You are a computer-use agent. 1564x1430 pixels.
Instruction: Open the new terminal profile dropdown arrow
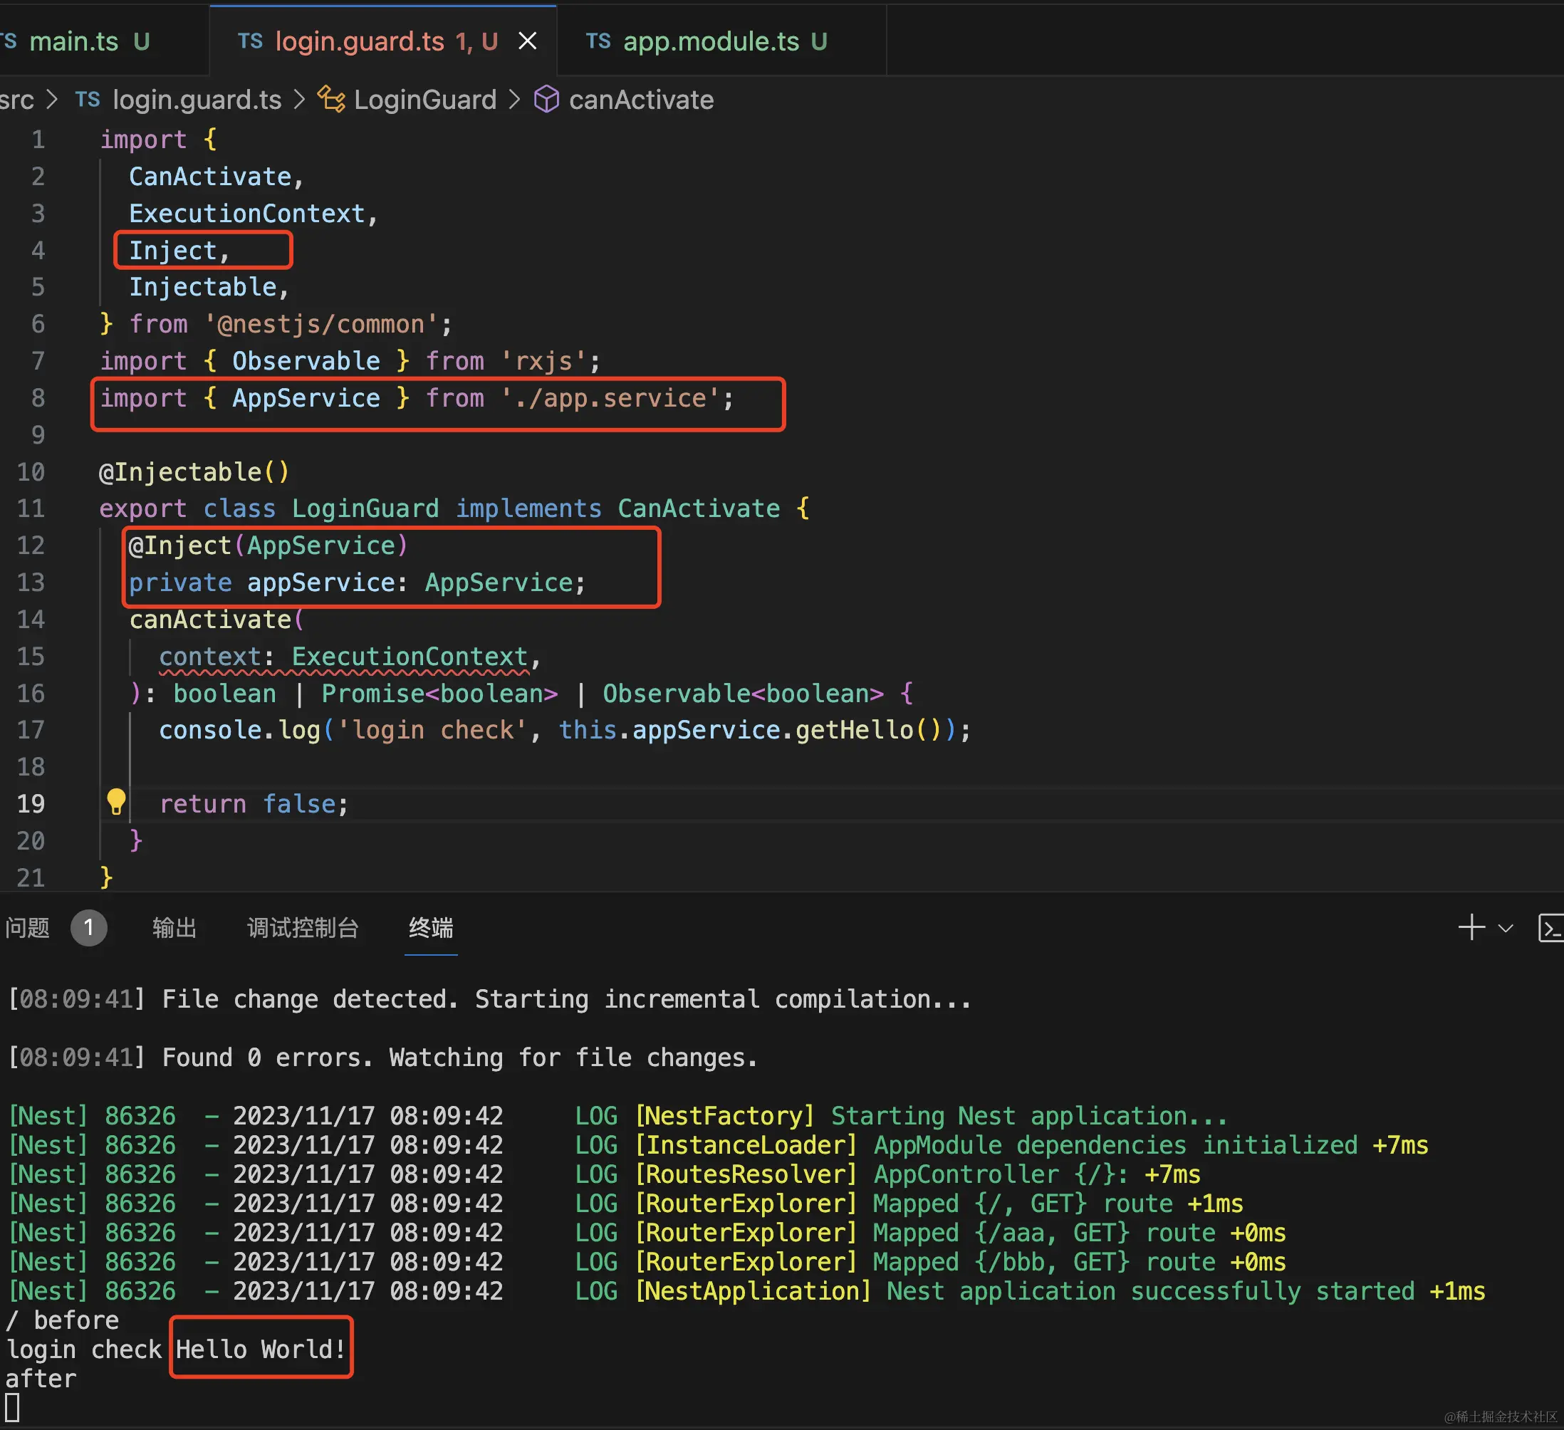pos(1506,929)
